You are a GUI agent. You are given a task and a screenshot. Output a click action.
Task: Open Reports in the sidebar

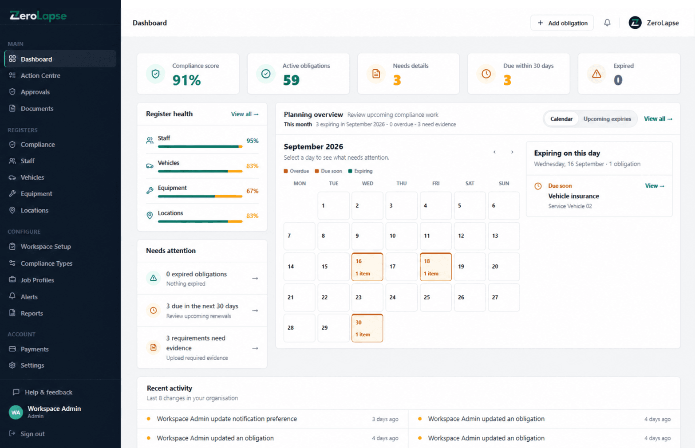click(x=60, y=313)
